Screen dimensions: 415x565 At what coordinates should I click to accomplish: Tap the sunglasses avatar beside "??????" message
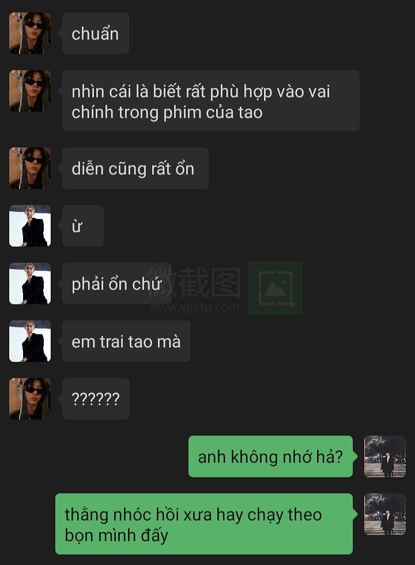(x=30, y=398)
